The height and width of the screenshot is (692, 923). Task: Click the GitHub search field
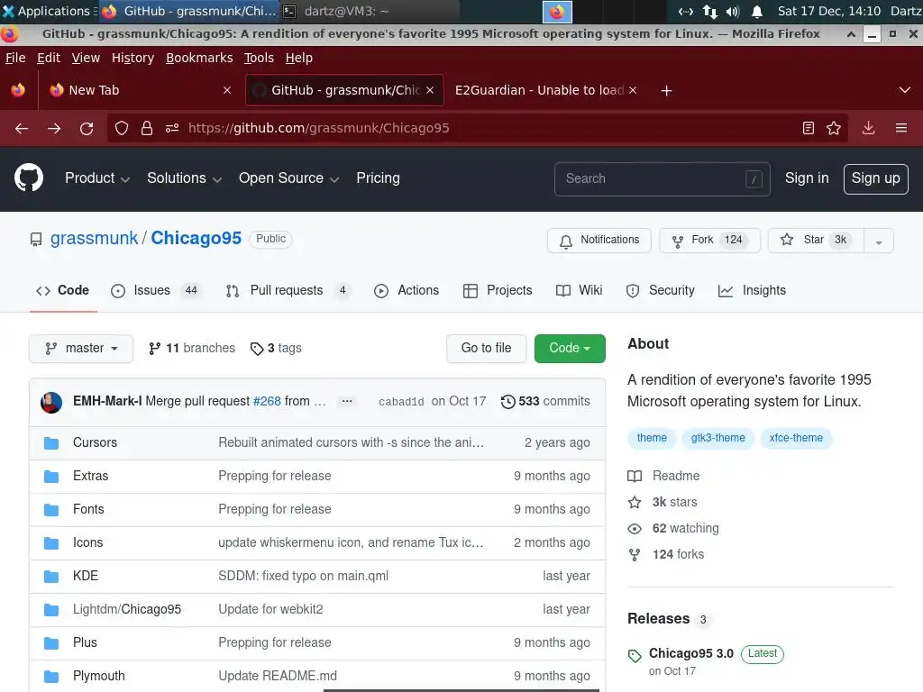pos(663,179)
